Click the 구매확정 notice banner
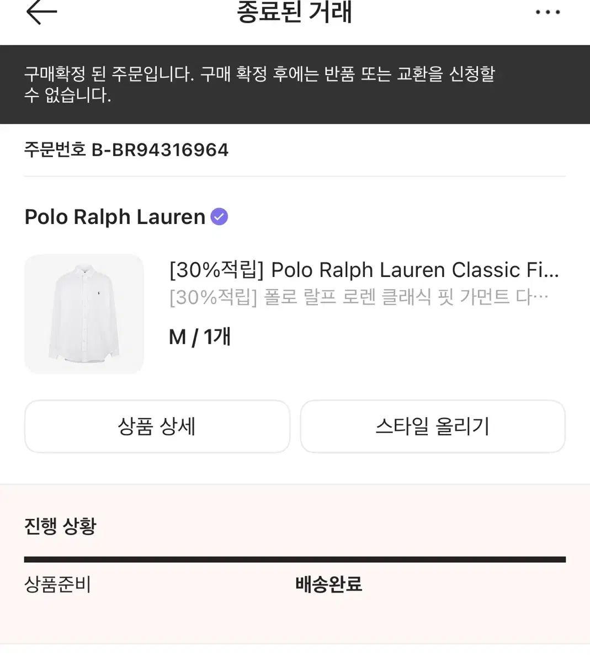Screen dimensions: 590x662 click(x=259, y=84)
